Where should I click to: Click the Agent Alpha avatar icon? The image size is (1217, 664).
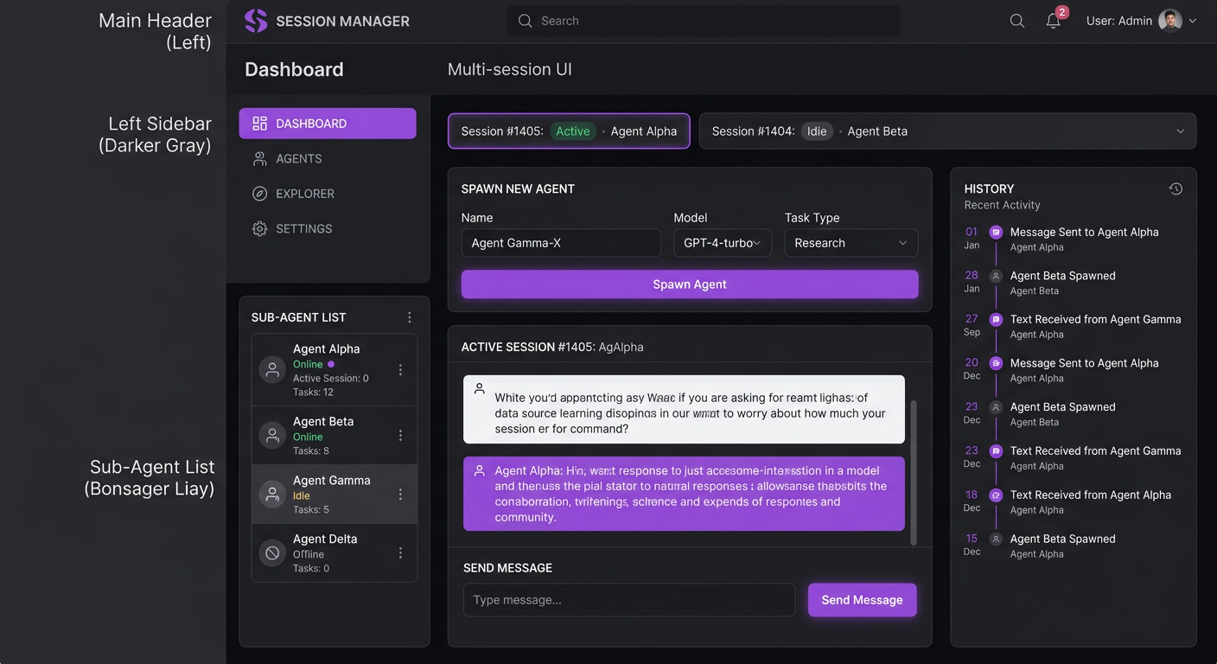[x=272, y=370]
